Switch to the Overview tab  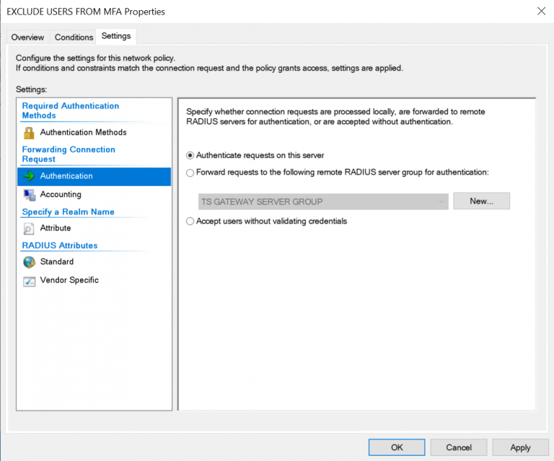pos(27,37)
